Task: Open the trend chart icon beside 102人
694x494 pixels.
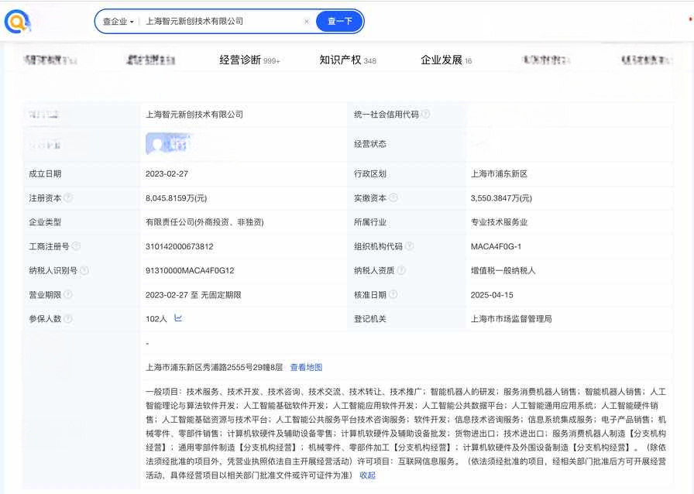Action: pos(178,318)
